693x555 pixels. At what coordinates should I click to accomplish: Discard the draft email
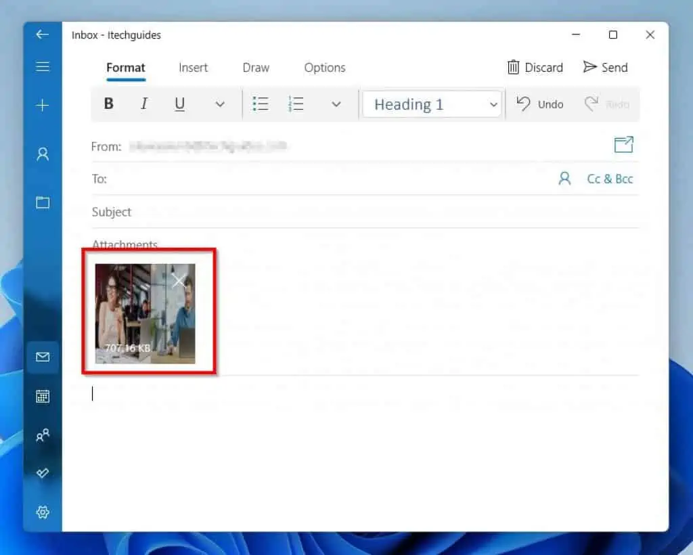click(535, 67)
